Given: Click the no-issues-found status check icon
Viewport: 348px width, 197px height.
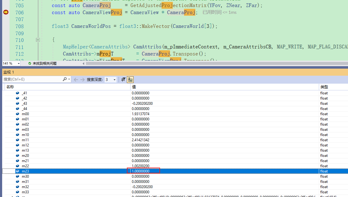Looking at the screenshot, I should pyautogui.click(x=29, y=63).
